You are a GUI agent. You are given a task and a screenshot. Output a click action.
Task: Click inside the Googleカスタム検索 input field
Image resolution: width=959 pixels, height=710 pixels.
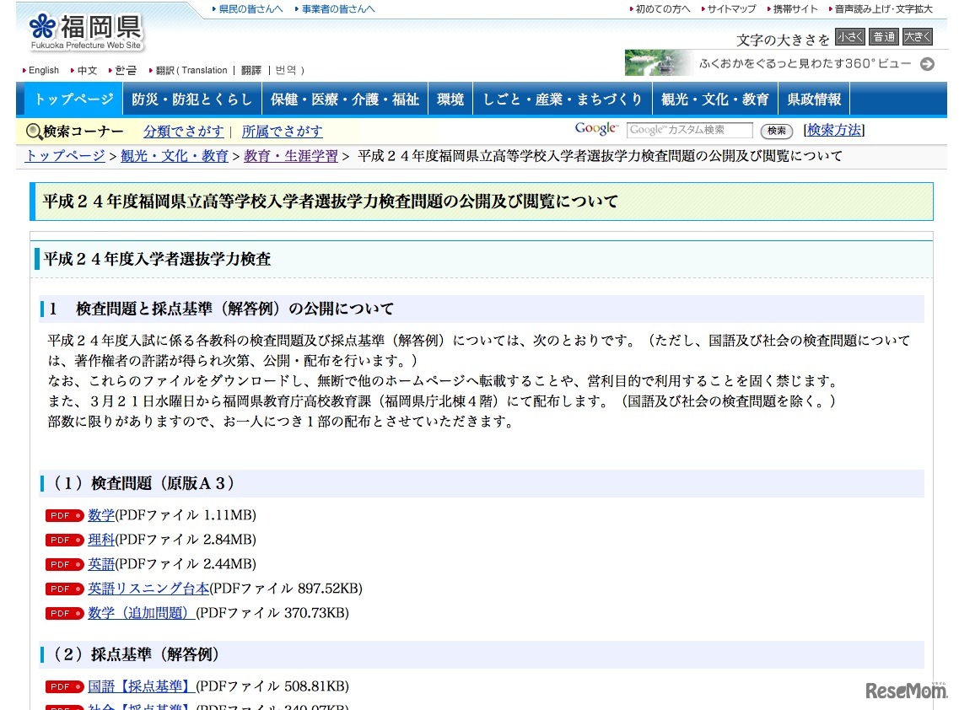(687, 130)
